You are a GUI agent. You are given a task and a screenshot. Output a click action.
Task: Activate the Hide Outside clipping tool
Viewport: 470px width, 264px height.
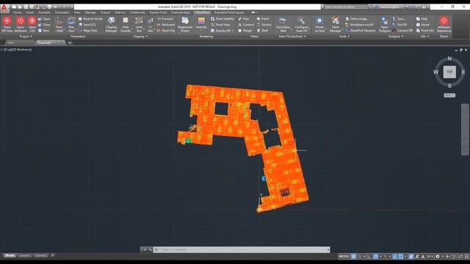126,24
